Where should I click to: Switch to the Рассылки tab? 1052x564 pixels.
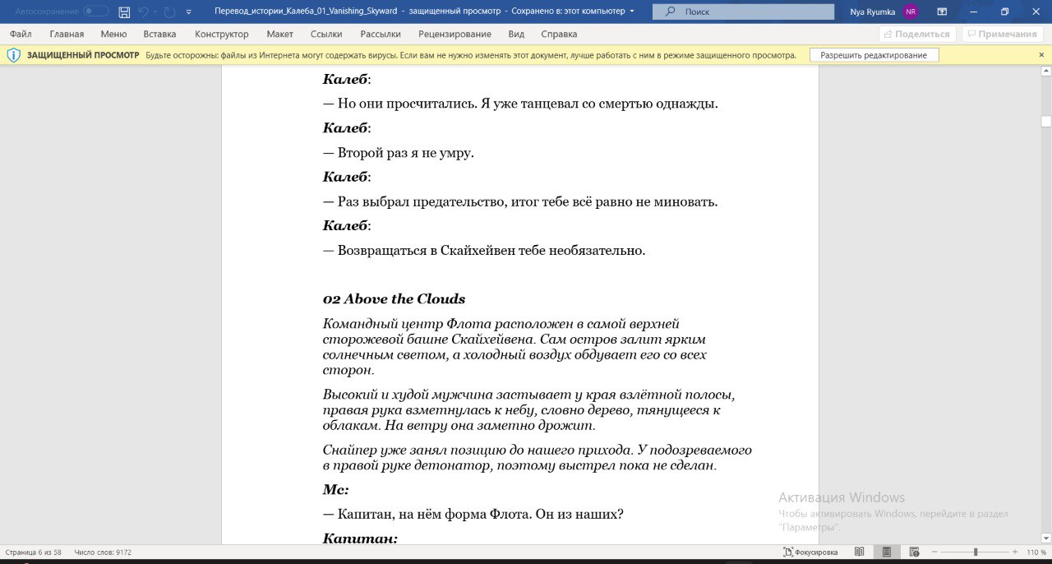click(381, 34)
